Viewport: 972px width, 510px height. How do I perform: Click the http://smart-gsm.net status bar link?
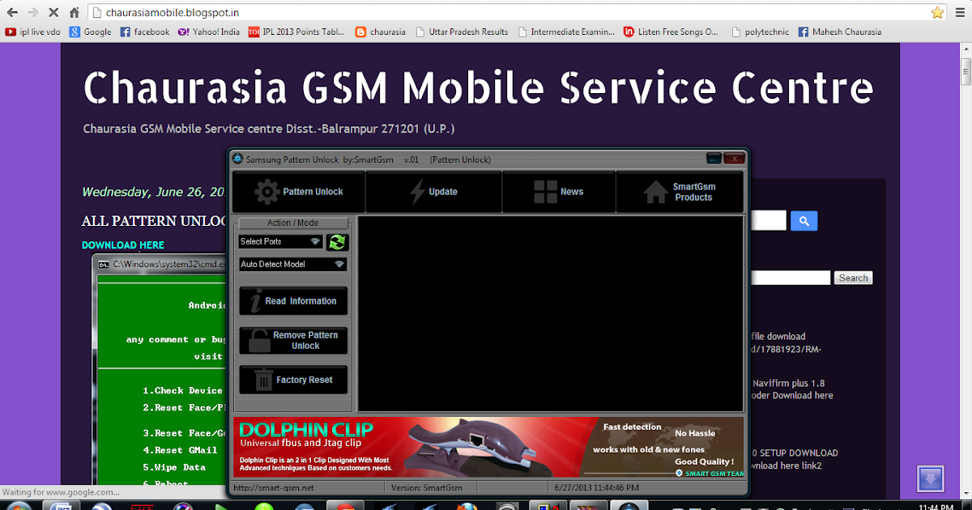tap(273, 488)
